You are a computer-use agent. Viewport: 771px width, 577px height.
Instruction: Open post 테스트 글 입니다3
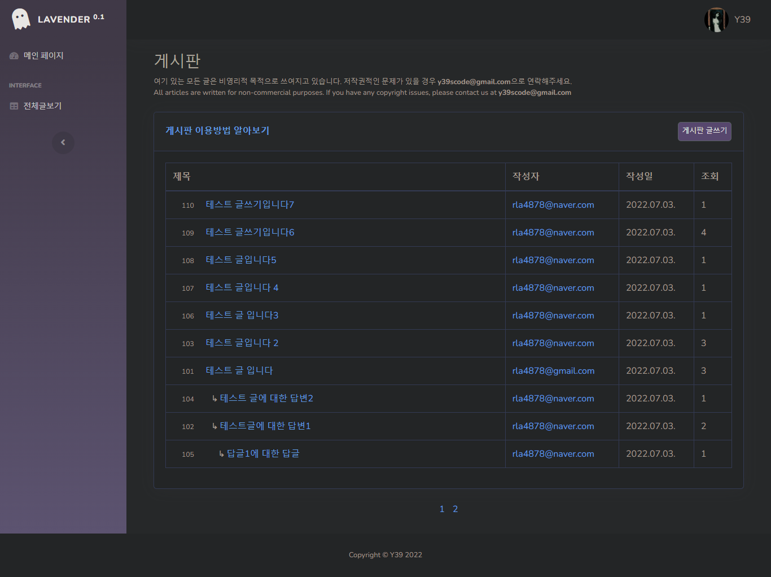[242, 316]
